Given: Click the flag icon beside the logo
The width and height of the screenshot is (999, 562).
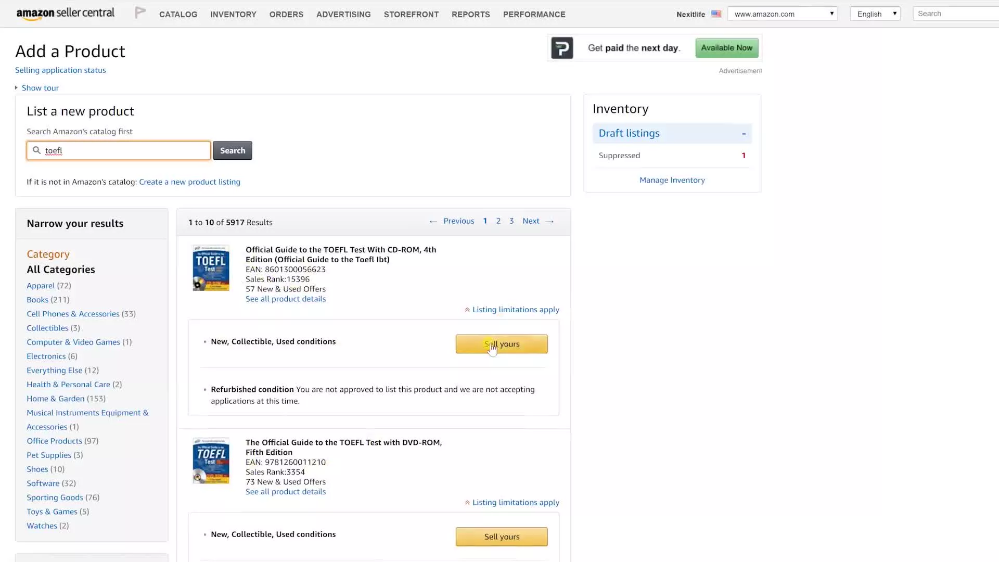Looking at the screenshot, I should (x=140, y=13).
